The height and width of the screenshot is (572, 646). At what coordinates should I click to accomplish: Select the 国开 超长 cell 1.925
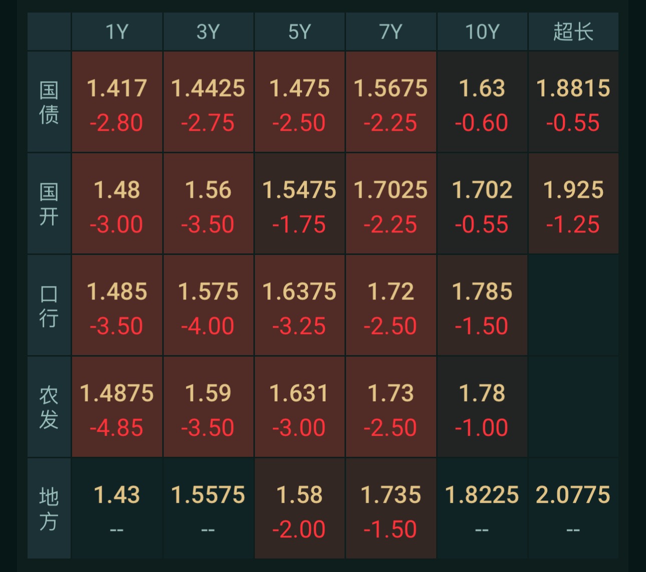(x=573, y=203)
